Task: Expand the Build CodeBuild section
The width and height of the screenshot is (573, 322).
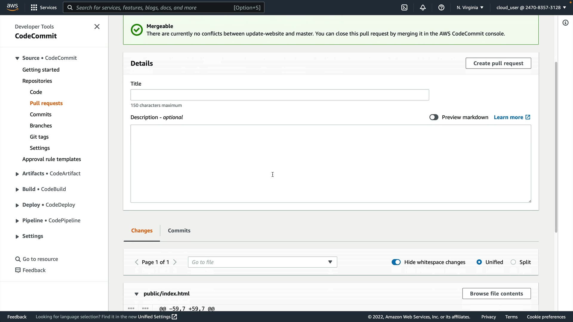Action: 17,189
